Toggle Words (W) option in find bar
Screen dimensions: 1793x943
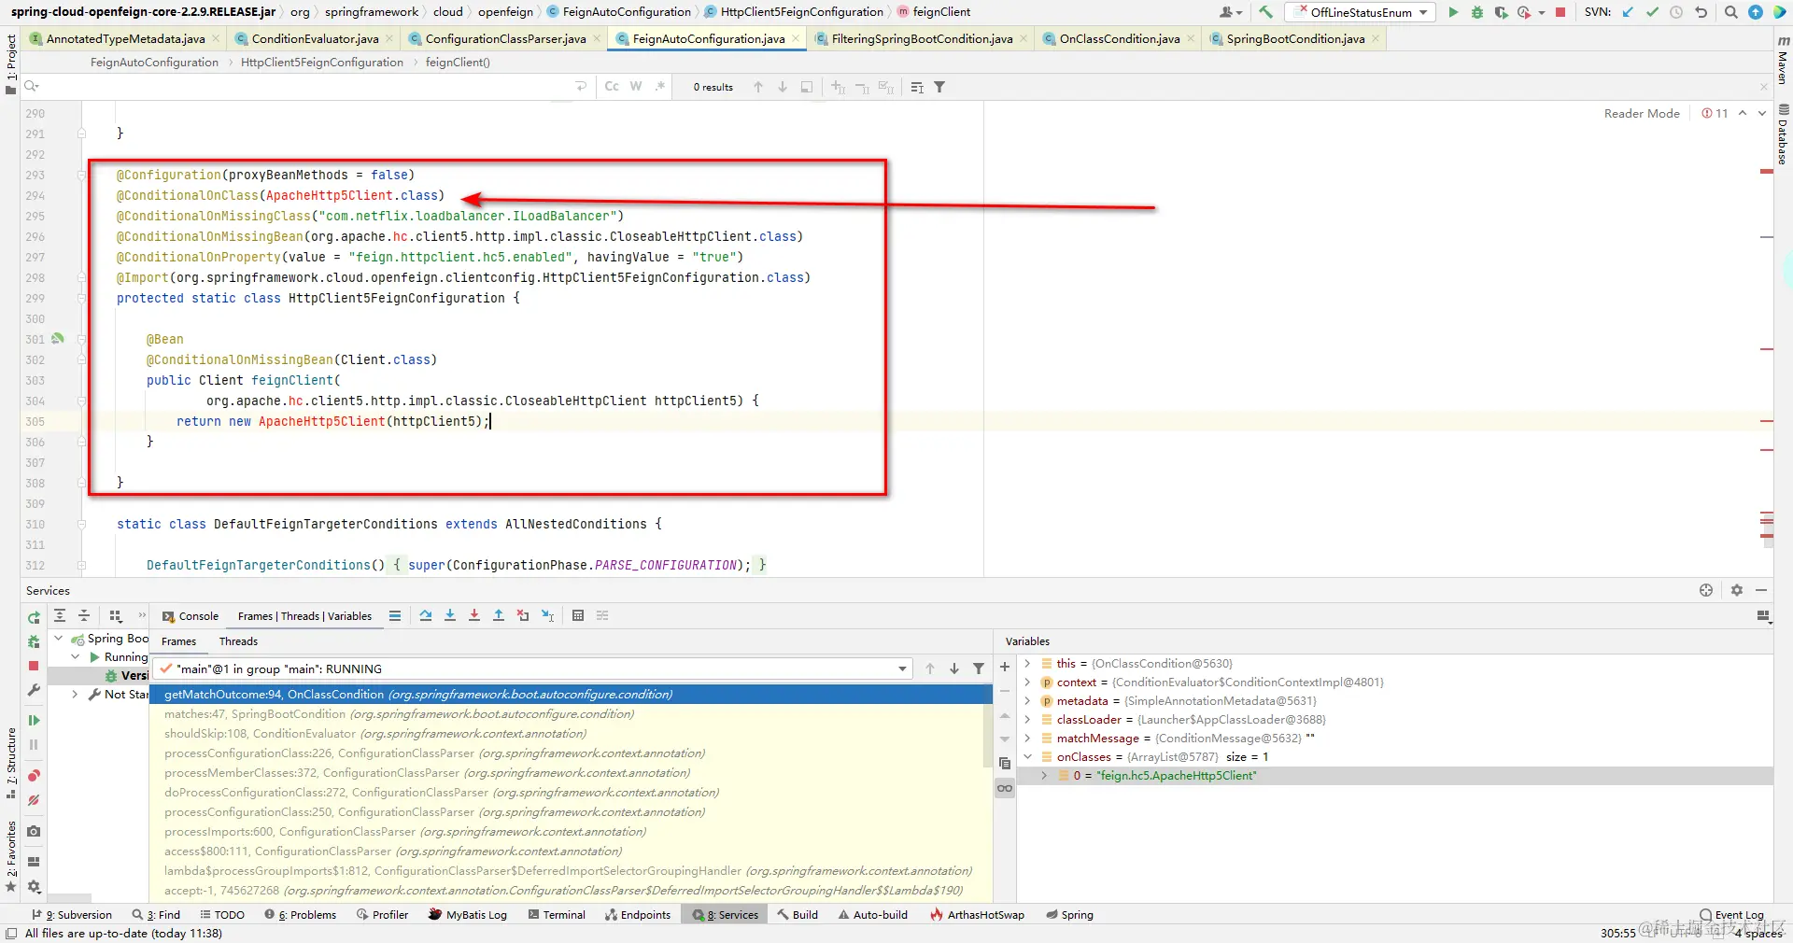pos(636,87)
